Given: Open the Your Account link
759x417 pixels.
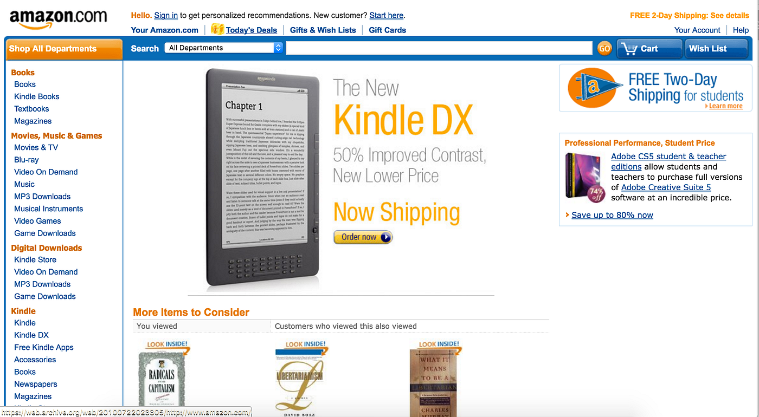Looking at the screenshot, I should [x=697, y=30].
